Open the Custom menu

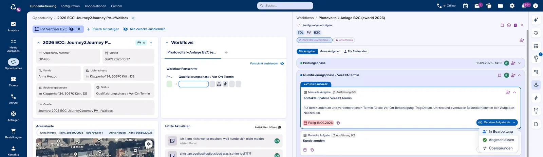click(116, 6)
